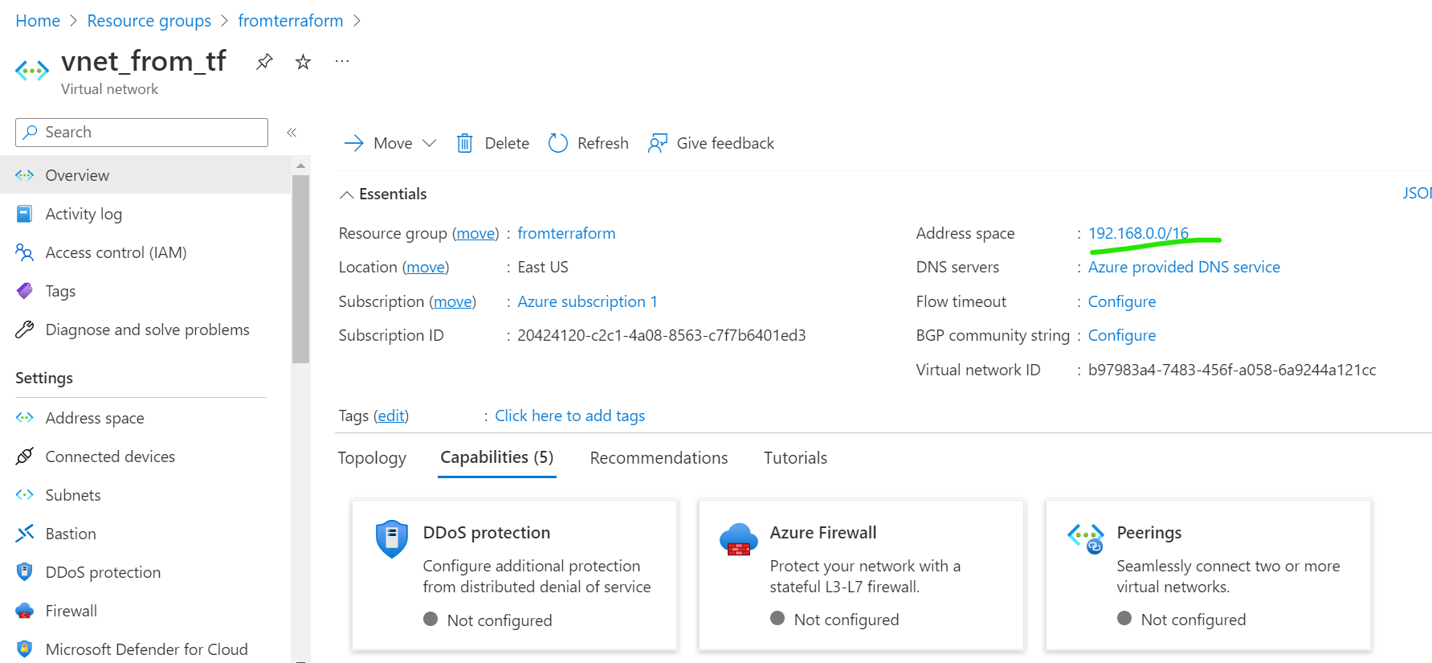Switch to the Recommendations tab
The height and width of the screenshot is (663, 1432).
point(659,458)
